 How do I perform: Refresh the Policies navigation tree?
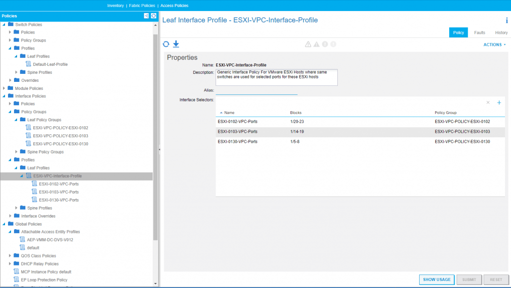pos(154,15)
